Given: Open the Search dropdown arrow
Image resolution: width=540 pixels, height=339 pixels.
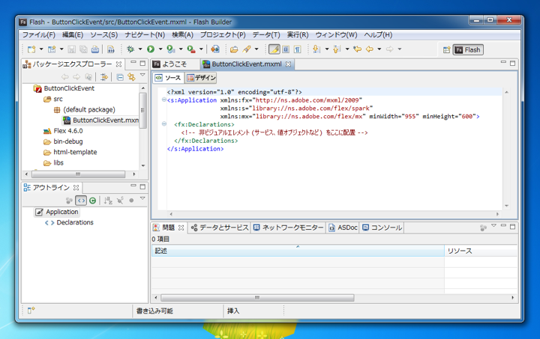Looking at the screenshot, I should (x=256, y=49).
